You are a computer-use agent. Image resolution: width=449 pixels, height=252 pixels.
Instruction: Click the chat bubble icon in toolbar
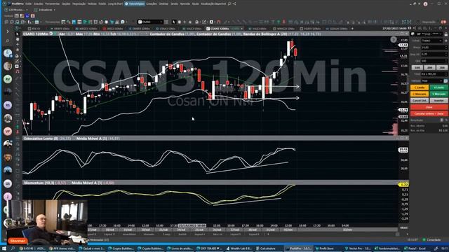[x=123, y=22]
